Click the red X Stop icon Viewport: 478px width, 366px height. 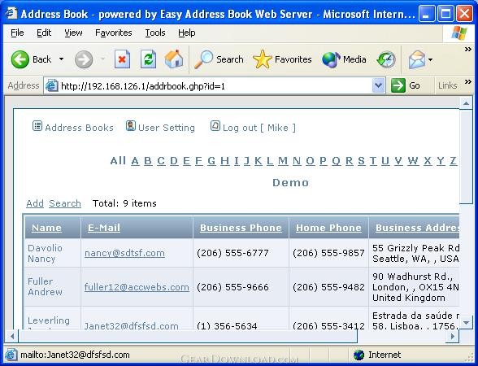coord(122,59)
